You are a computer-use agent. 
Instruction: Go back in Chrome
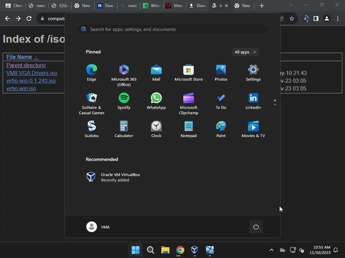pos(7,19)
